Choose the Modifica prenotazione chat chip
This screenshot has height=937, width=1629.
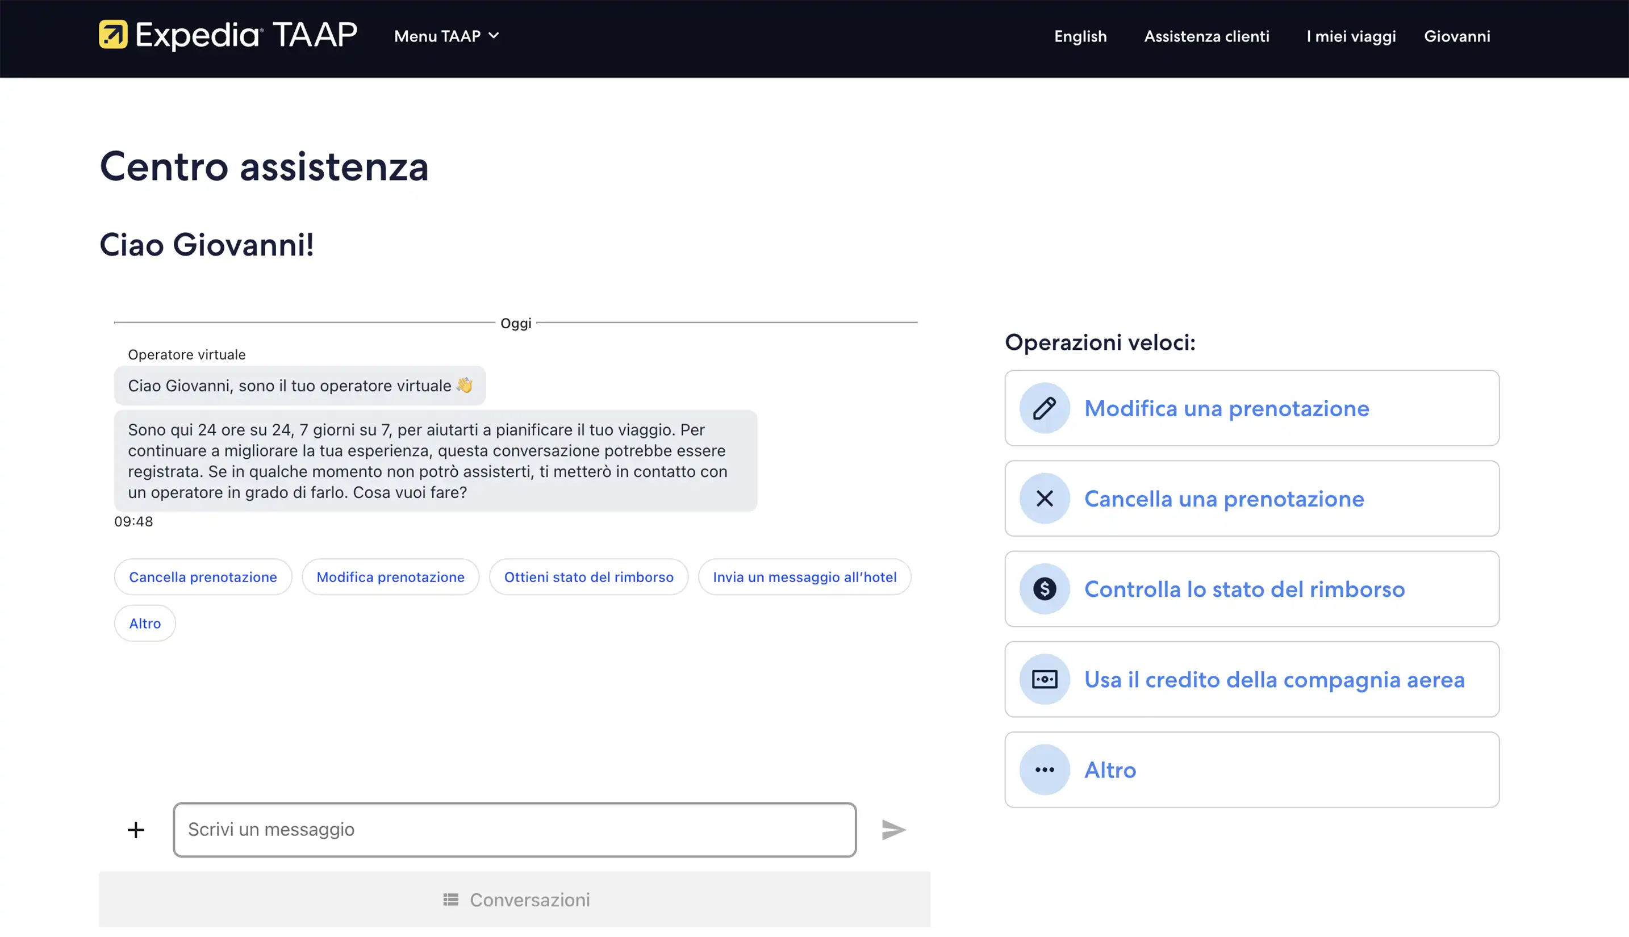pos(390,576)
